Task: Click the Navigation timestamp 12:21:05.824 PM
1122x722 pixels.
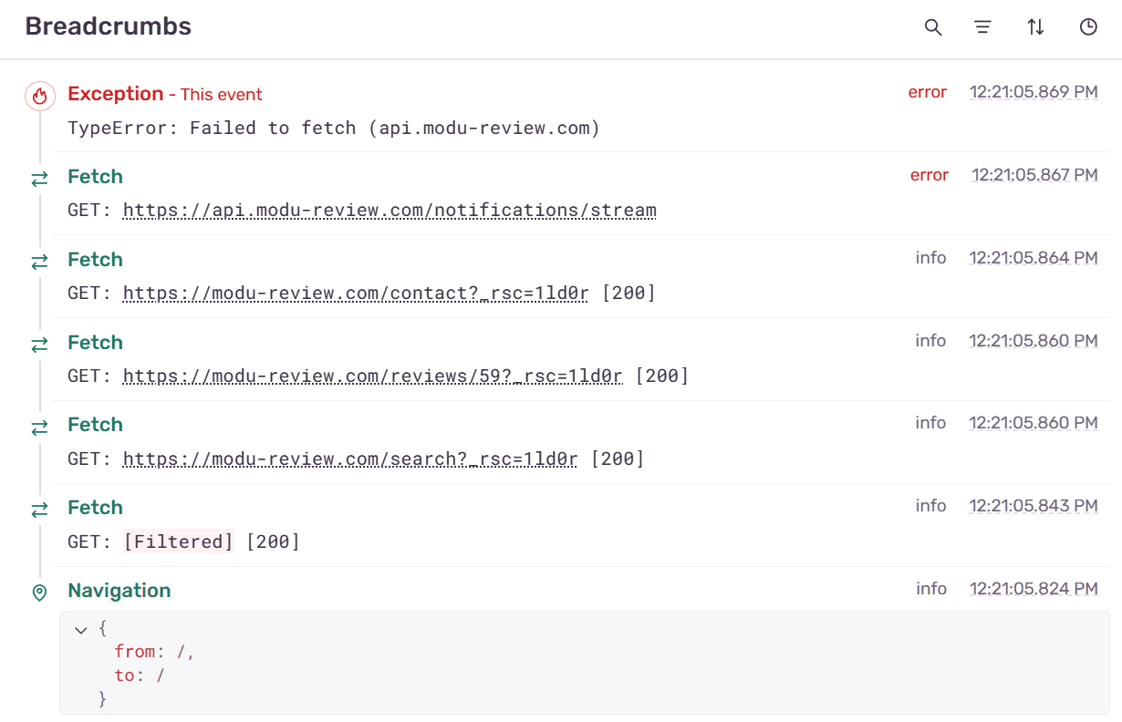Action: (x=1033, y=589)
